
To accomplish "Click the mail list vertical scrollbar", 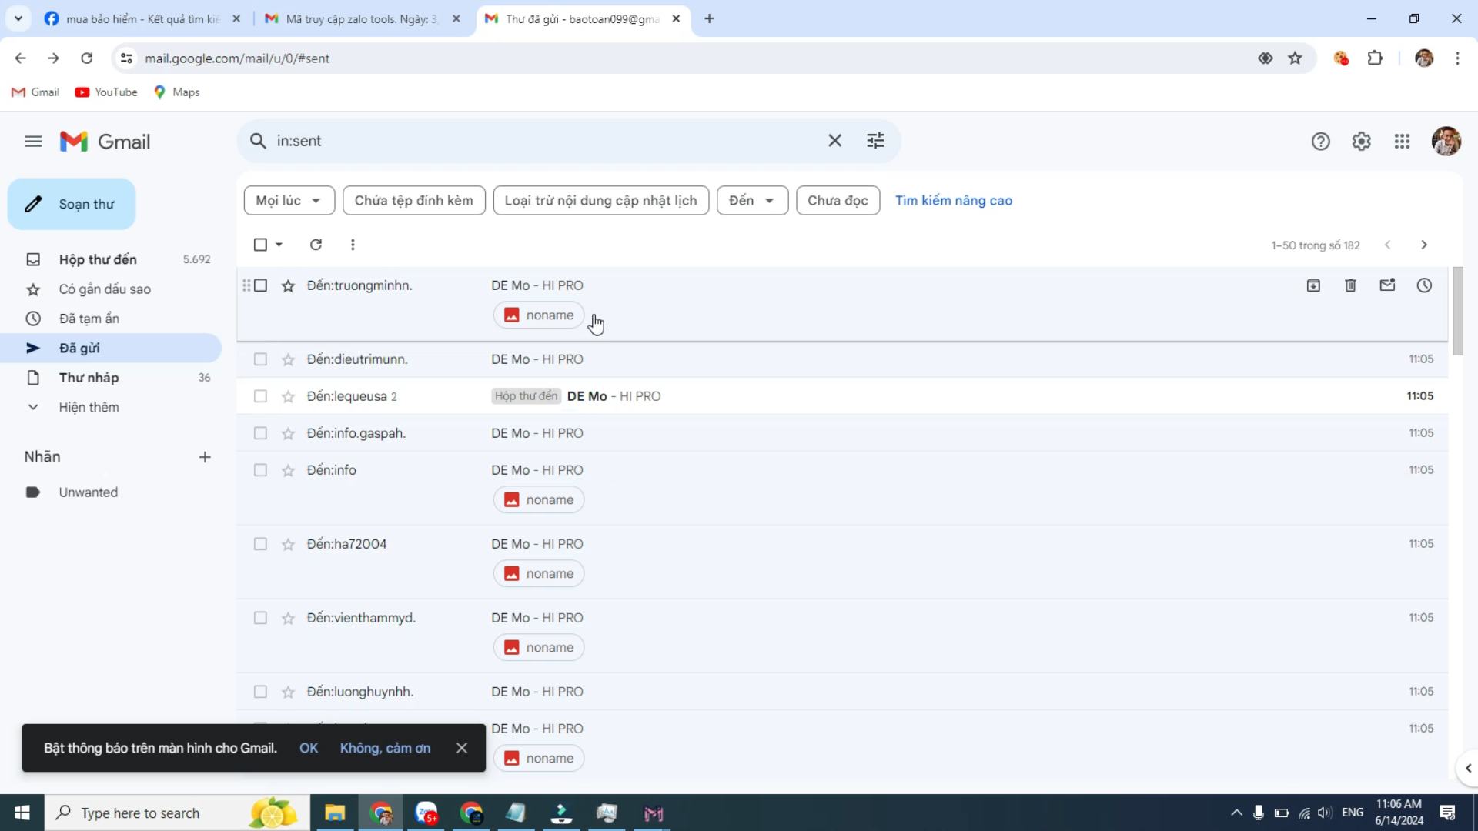I will (1457, 312).
